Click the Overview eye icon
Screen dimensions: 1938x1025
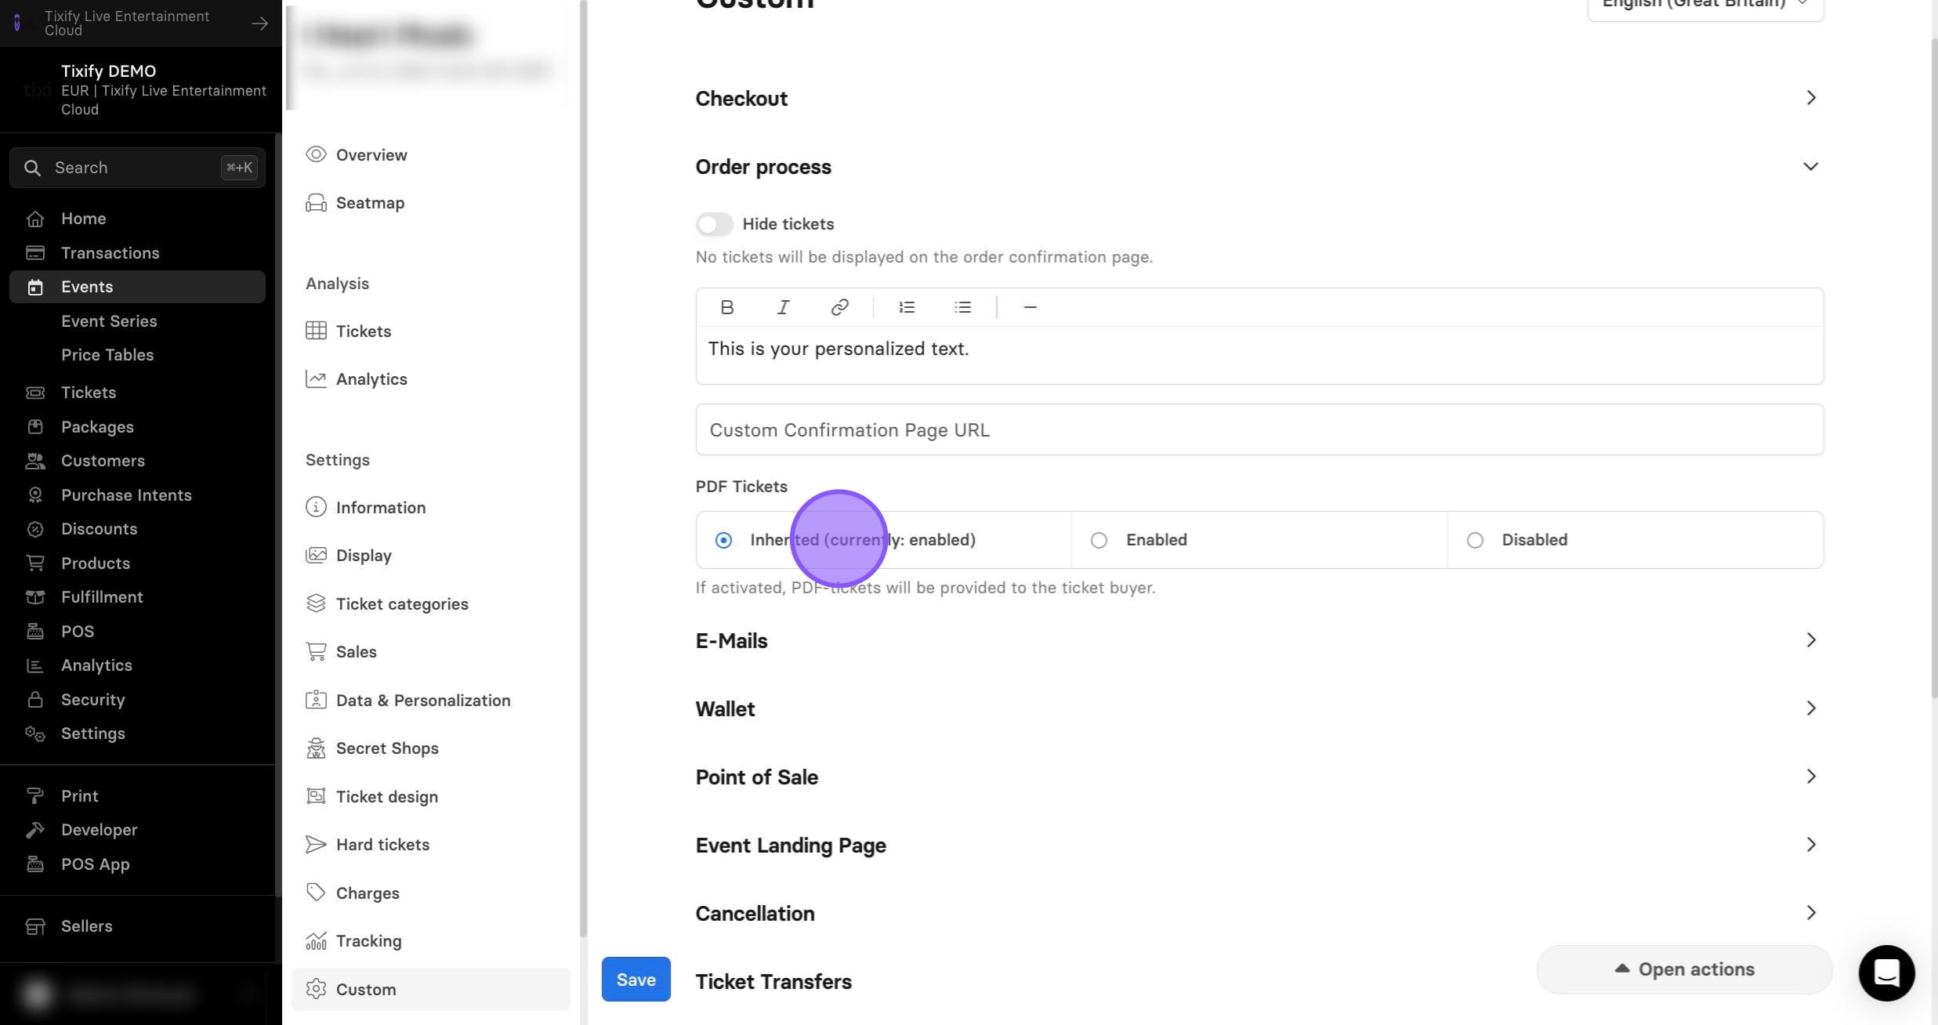[316, 154]
